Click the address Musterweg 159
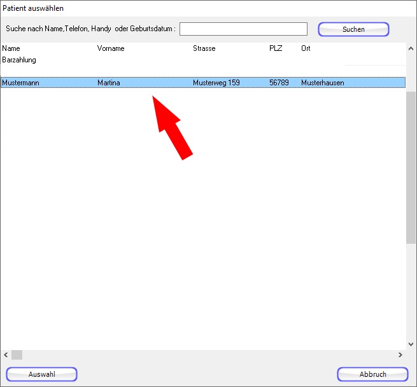Screen dimensions: 417x387 coord(216,83)
